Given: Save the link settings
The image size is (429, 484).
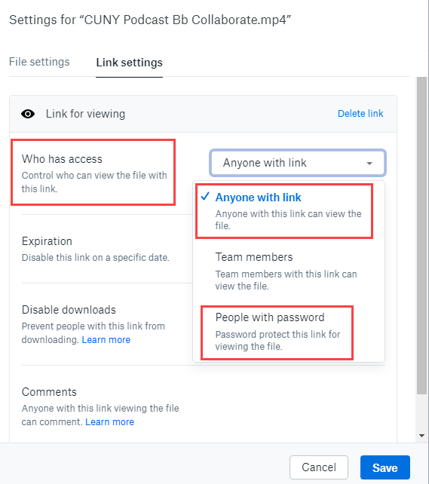Looking at the screenshot, I should pyautogui.click(x=385, y=467).
